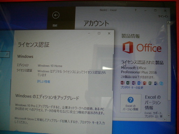Click the Excel help question mark
This screenshot has width=179, height=134.
(135, 10)
